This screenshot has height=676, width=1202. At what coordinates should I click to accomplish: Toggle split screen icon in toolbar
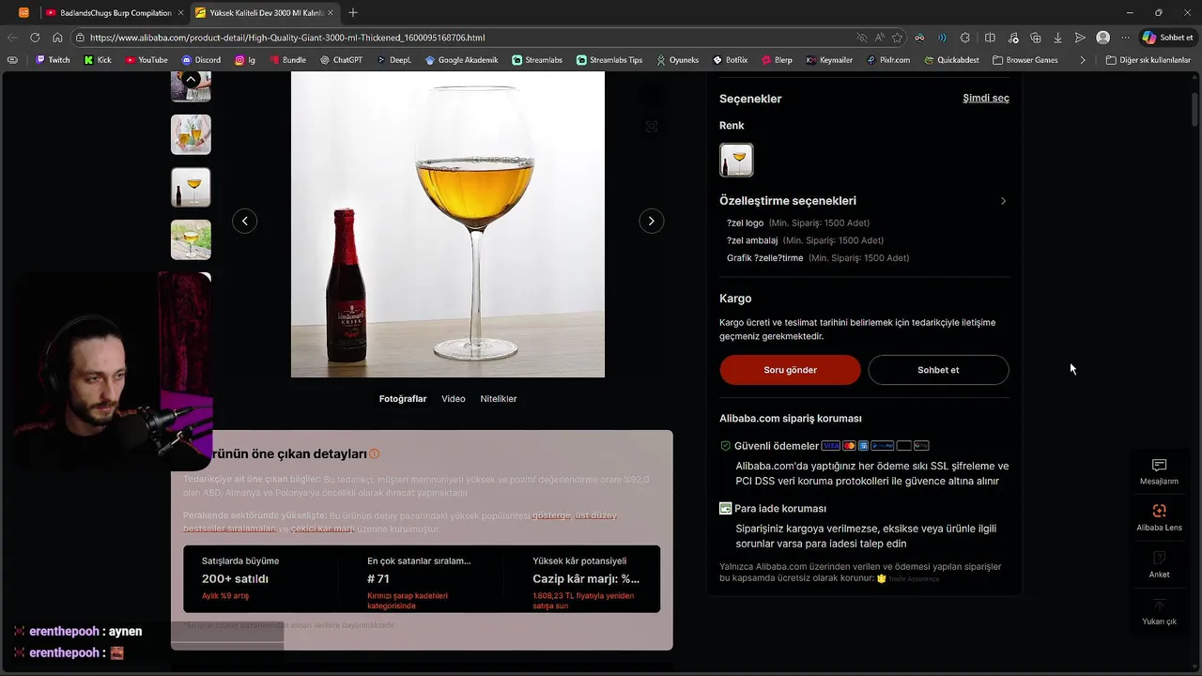[990, 38]
